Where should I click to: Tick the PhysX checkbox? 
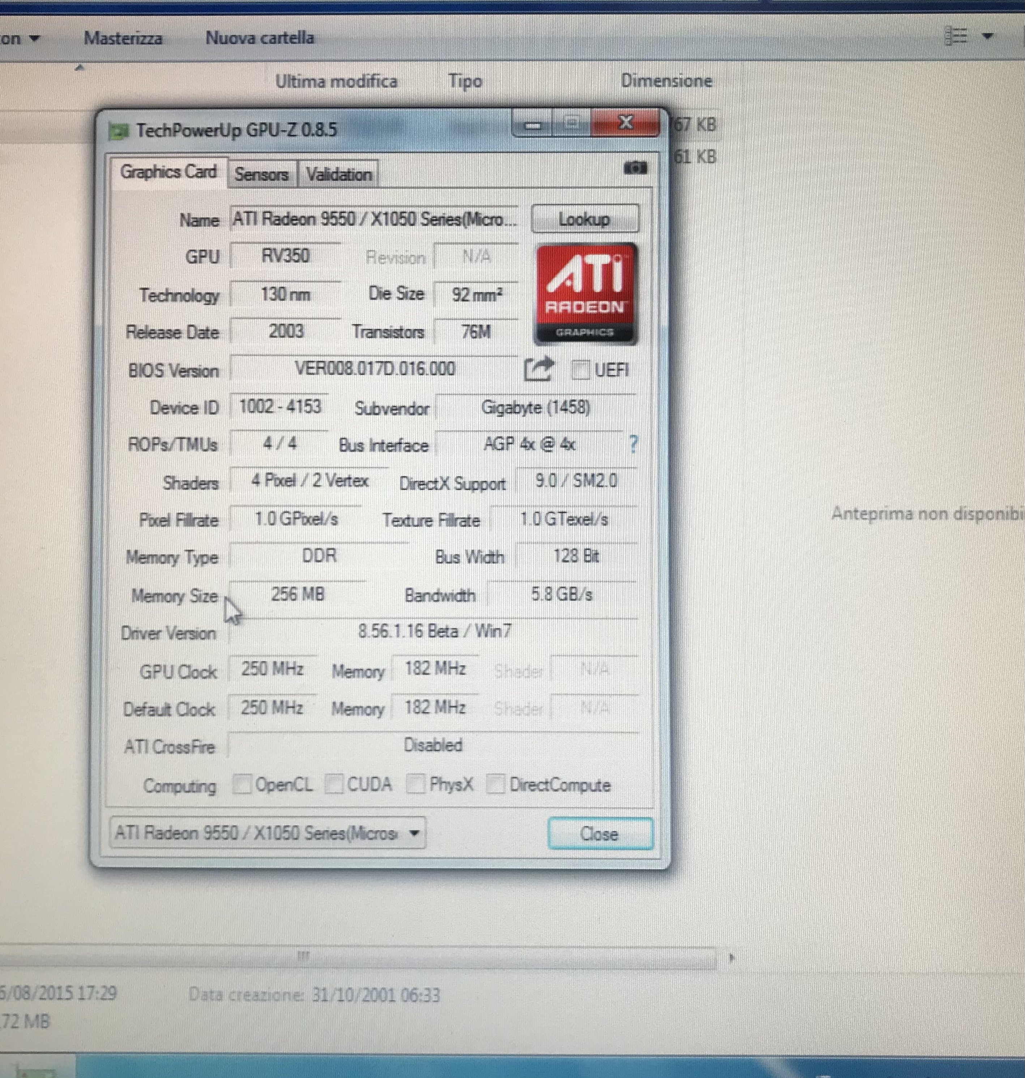(x=415, y=784)
